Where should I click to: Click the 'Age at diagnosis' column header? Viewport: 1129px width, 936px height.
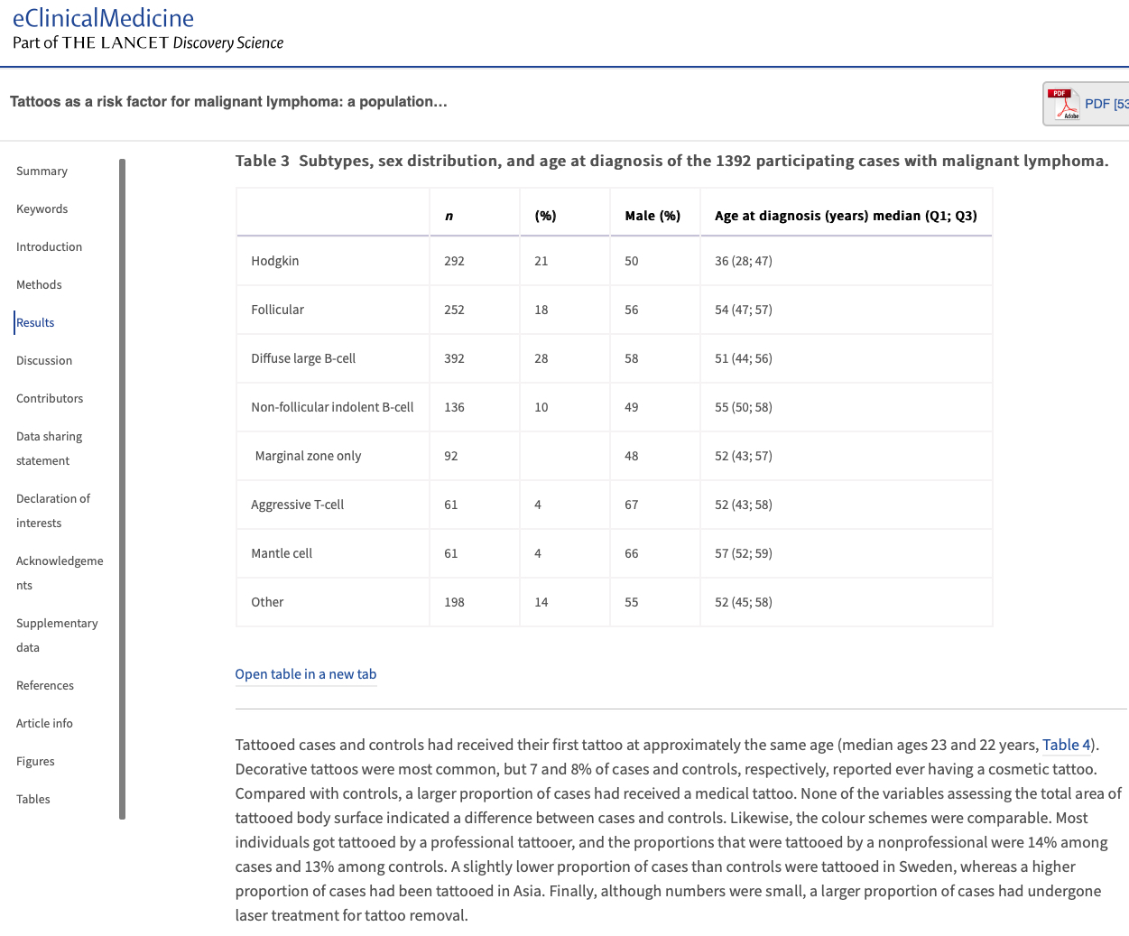pyautogui.click(x=846, y=216)
